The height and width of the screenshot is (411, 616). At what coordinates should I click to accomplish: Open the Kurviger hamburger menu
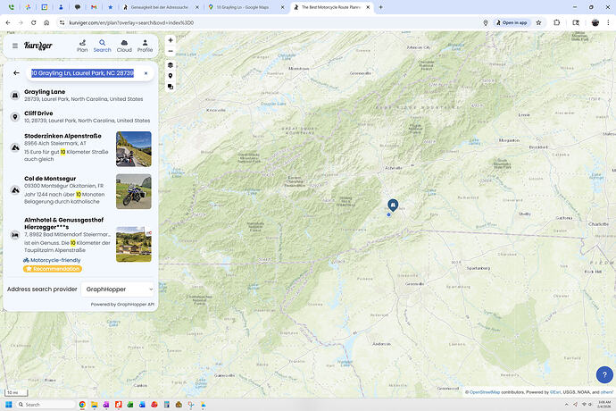click(x=14, y=45)
